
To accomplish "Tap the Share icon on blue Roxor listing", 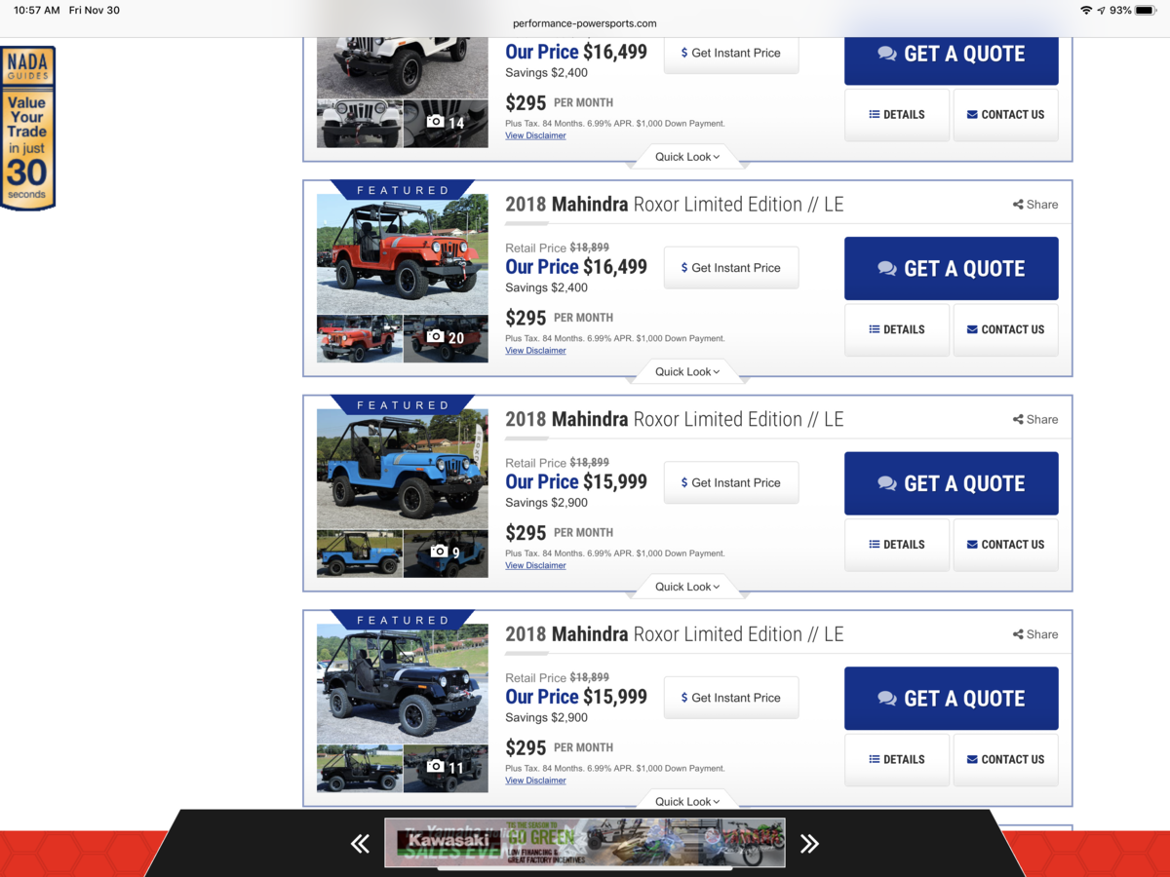I will pyautogui.click(x=1034, y=419).
